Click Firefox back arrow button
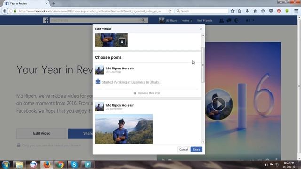Screen dimensions: 301x169 (x=5, y=11)
